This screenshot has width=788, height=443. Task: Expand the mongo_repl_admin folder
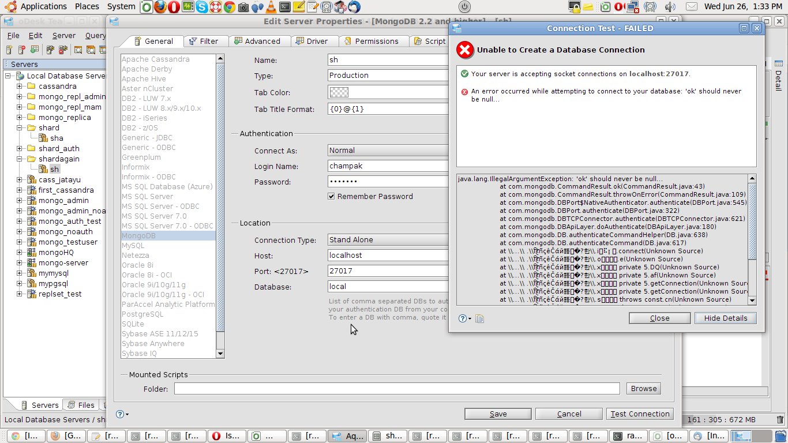pyautogui.click(x=19, y=97)
